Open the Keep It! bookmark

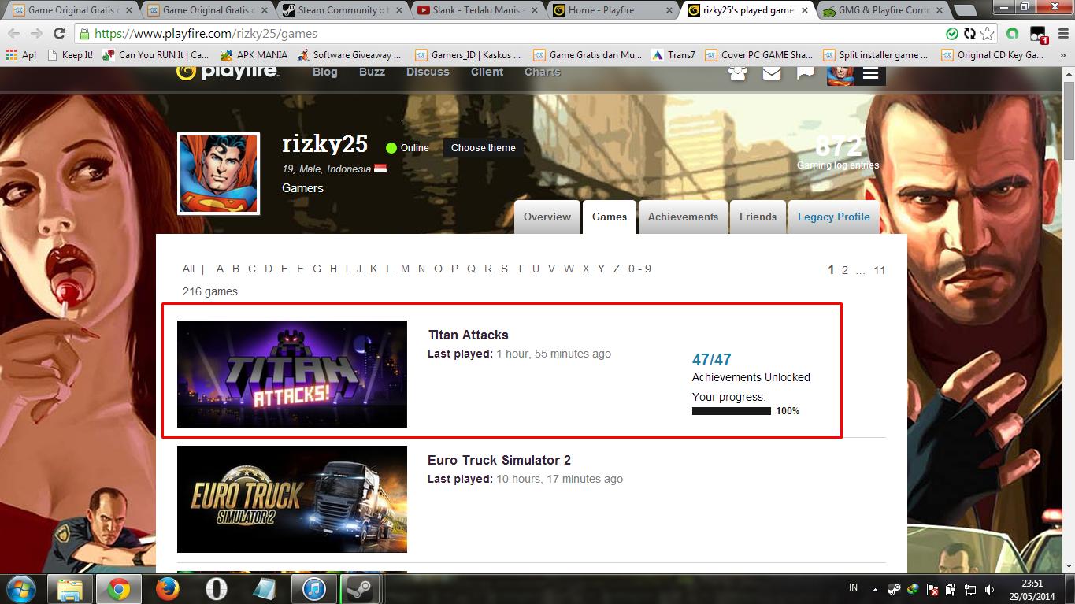69,55
